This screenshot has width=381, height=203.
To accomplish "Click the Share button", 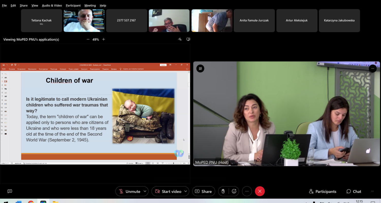I will click(203, 191).
